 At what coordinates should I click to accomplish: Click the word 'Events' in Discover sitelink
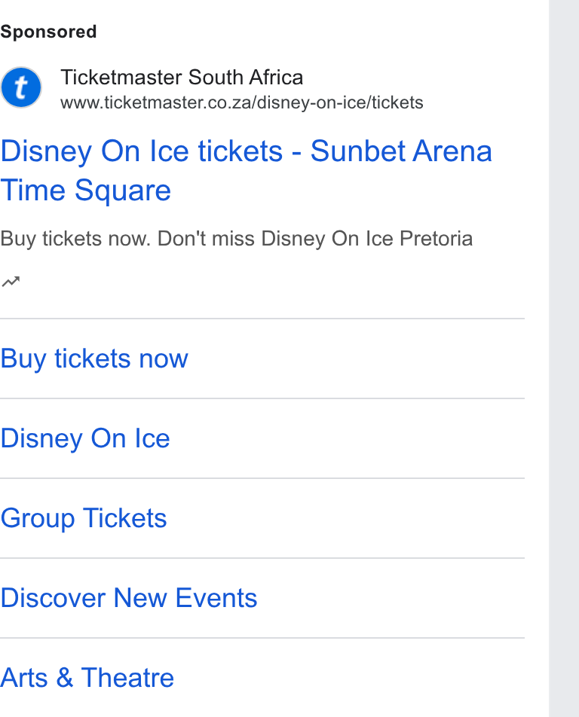pos(216,598)
